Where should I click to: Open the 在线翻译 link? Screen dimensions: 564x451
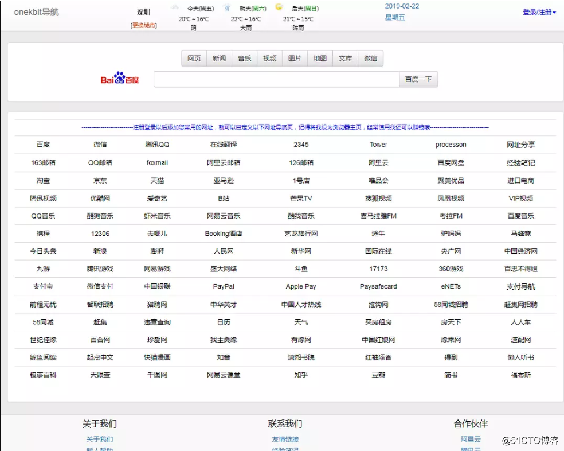tap(224, 145)
